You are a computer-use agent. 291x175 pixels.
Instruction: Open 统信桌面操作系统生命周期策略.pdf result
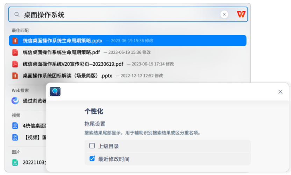(x=128, y=52)
